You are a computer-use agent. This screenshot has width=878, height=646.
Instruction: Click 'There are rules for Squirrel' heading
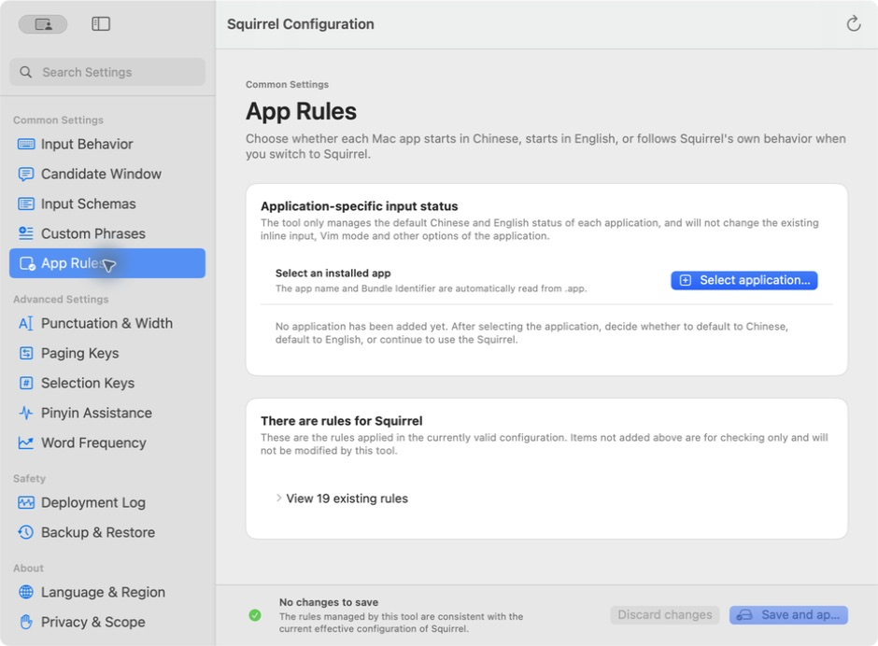pos(342,421)
